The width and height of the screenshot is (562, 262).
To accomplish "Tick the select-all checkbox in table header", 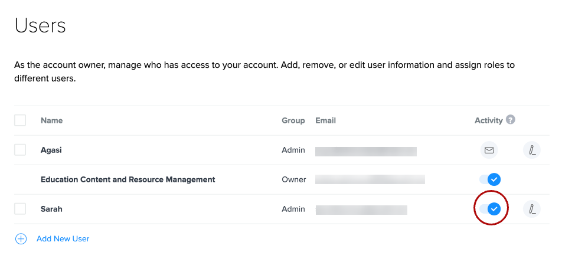I will coord(20,120).
